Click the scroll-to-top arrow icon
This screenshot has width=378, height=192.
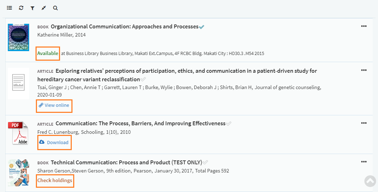pos(370,181)
